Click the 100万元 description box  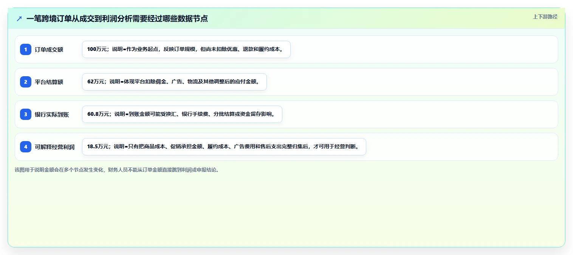186,49
